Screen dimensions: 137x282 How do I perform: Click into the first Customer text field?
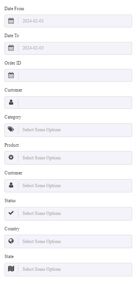pos(75,102)
